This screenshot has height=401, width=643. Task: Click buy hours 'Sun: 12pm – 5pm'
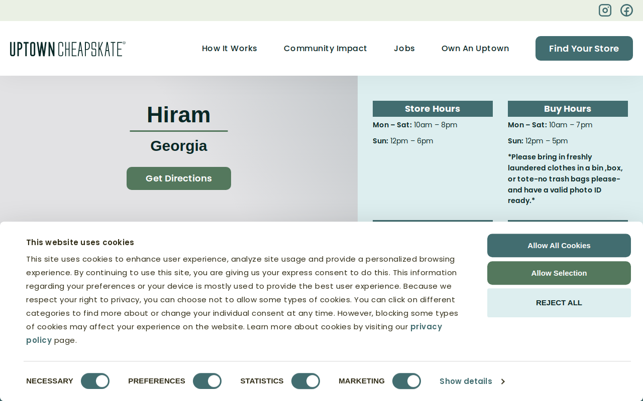click(538, 141)
